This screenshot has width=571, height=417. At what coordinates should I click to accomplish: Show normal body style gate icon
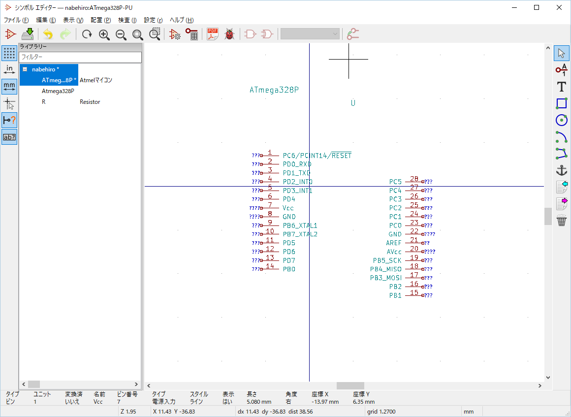click(250, 34)
